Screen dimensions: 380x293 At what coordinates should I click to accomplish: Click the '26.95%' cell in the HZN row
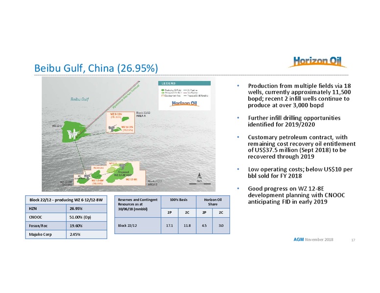pyautogui.click(x=87, y=209)
